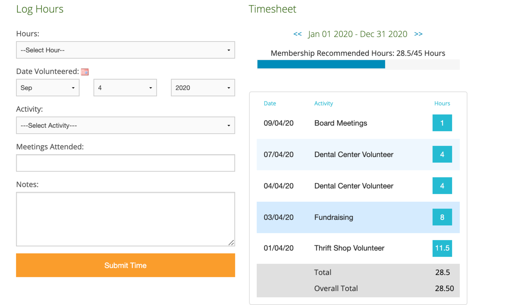Go to next year with >> arrow

coord(418,34)
